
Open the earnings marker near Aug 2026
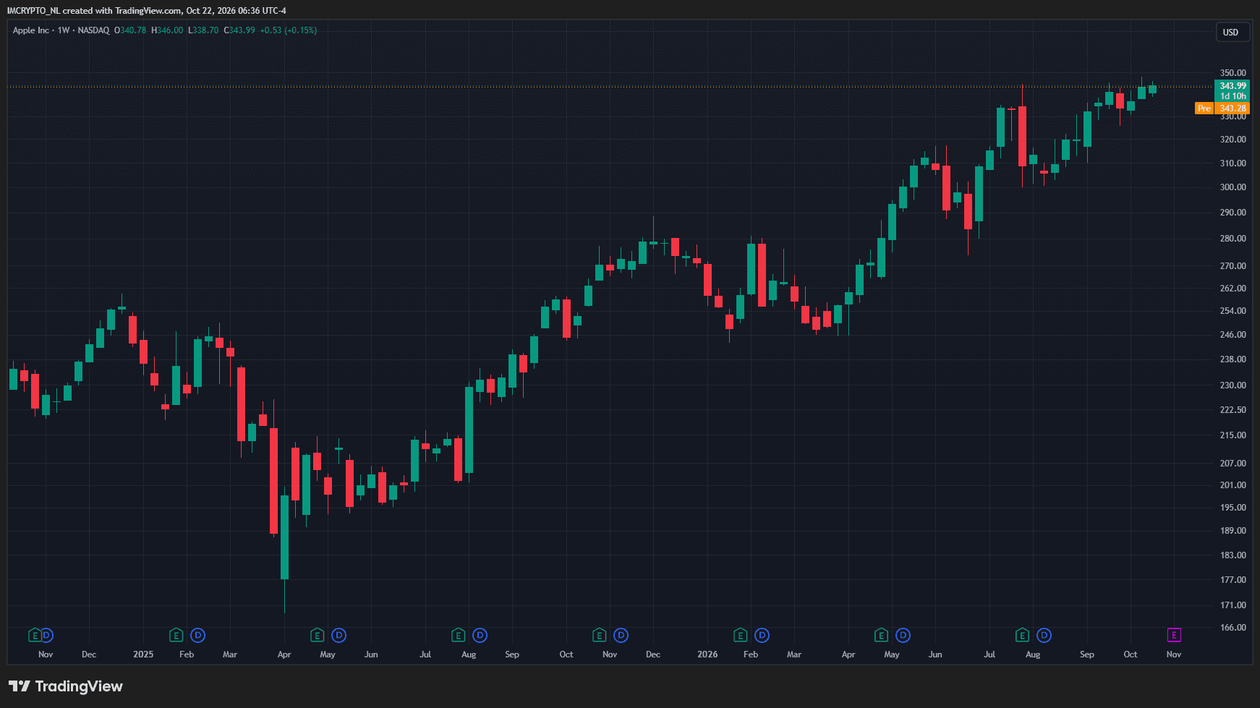[x=1022, y=635]
